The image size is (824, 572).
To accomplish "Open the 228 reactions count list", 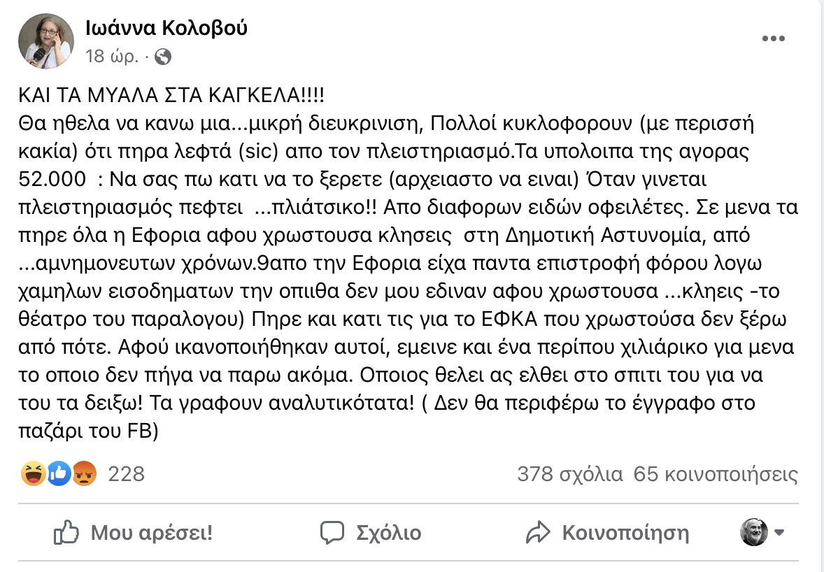I will tap(126, 474).
